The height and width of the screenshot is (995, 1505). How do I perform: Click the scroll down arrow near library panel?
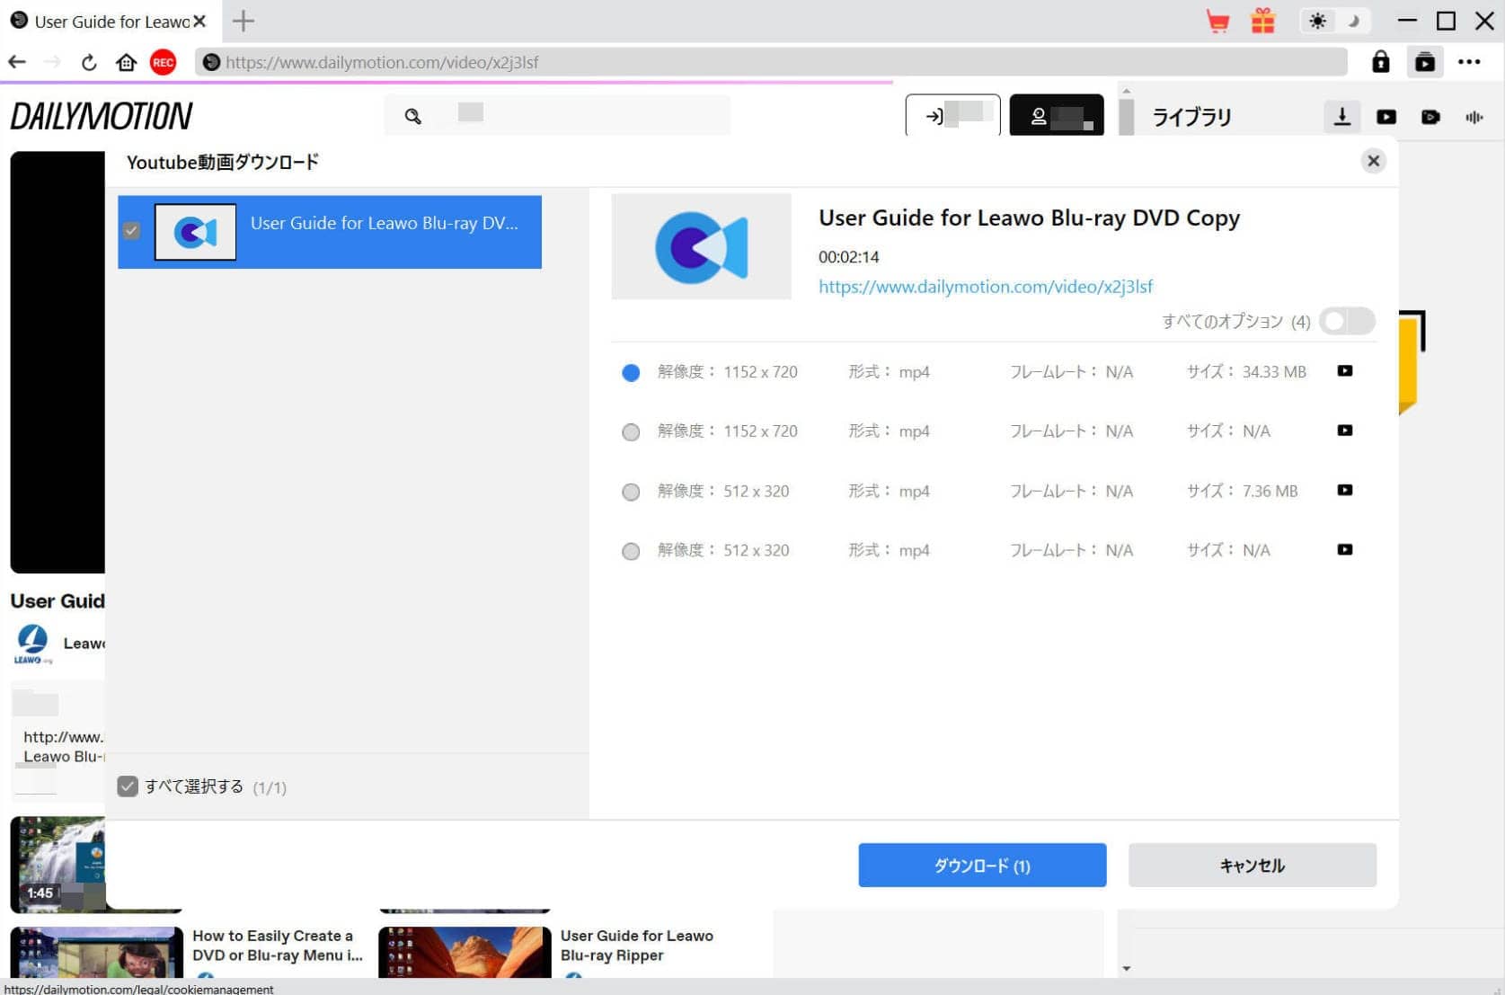click(x=1126, y=968)
